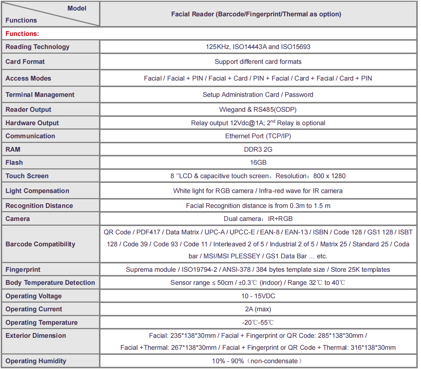Click the Touch Screen row label
421x369 pixels.
coord(27,176)
